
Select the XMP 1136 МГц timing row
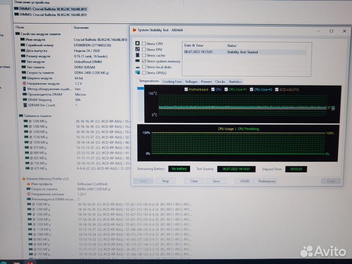tap(110, 229)
